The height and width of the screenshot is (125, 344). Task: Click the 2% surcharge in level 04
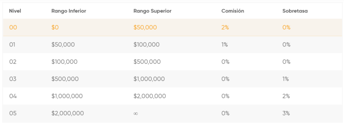[x=286, y=96]
